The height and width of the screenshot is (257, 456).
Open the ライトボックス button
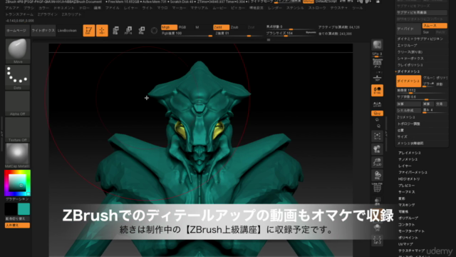43,30
